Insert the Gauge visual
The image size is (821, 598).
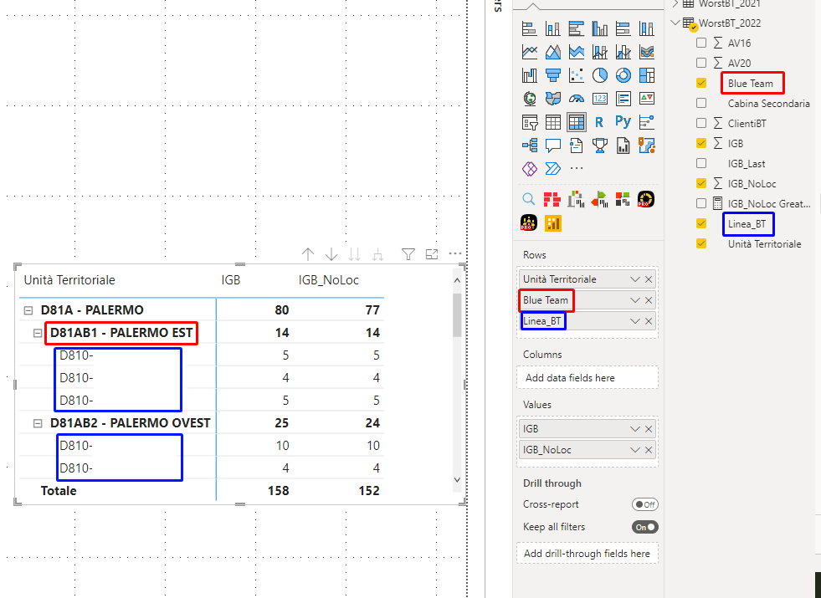[x=577, y=99]
